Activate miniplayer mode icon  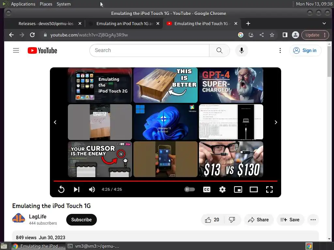pyautogui.click(x=238, y=189)
